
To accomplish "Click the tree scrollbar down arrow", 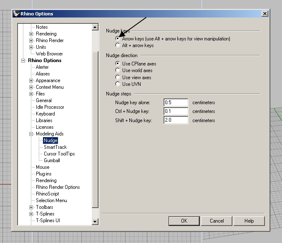I will [95, 221].
